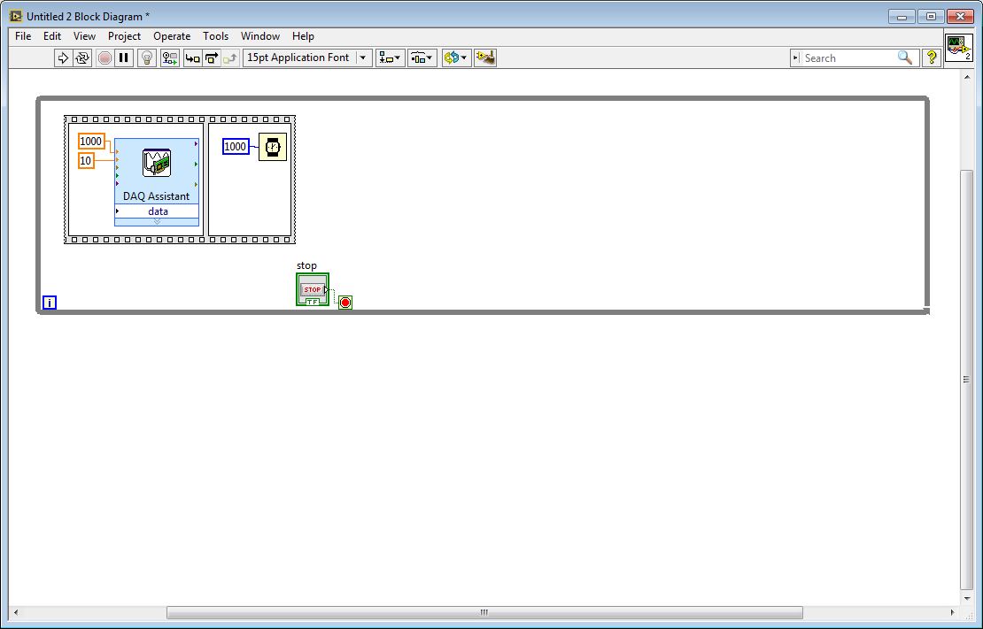Toggle Retain Wire Values button
The height and width of the screenshot is (629, 983).
coord(170,58)
